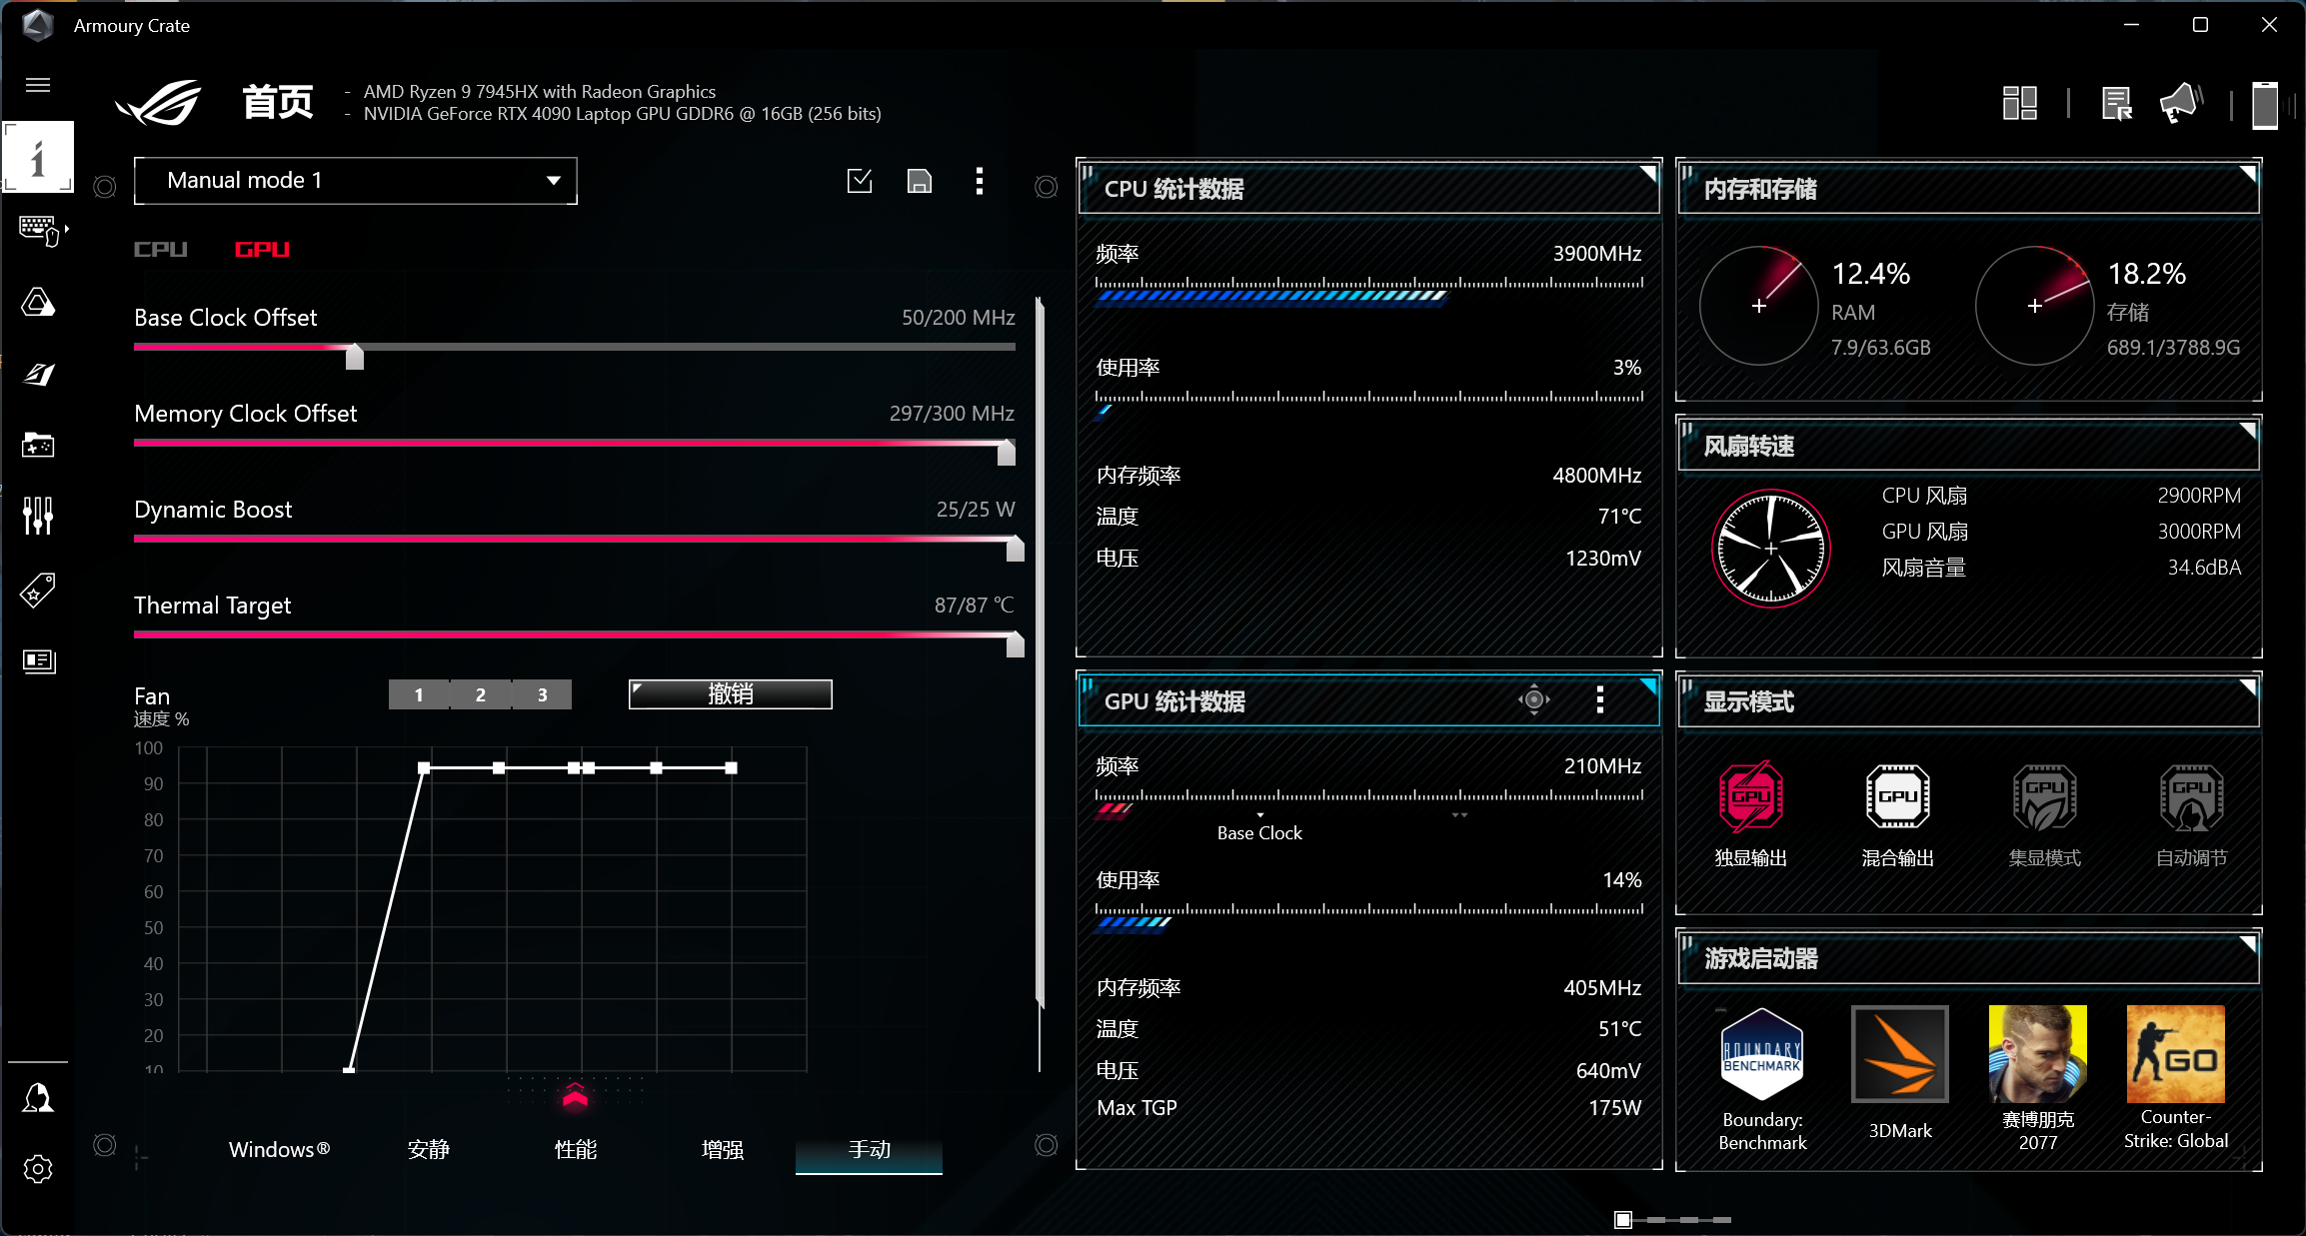Collapse the CPU 统计数据 panel corner
This screenshot has height=1236, width=2306.
point(1649,174)
